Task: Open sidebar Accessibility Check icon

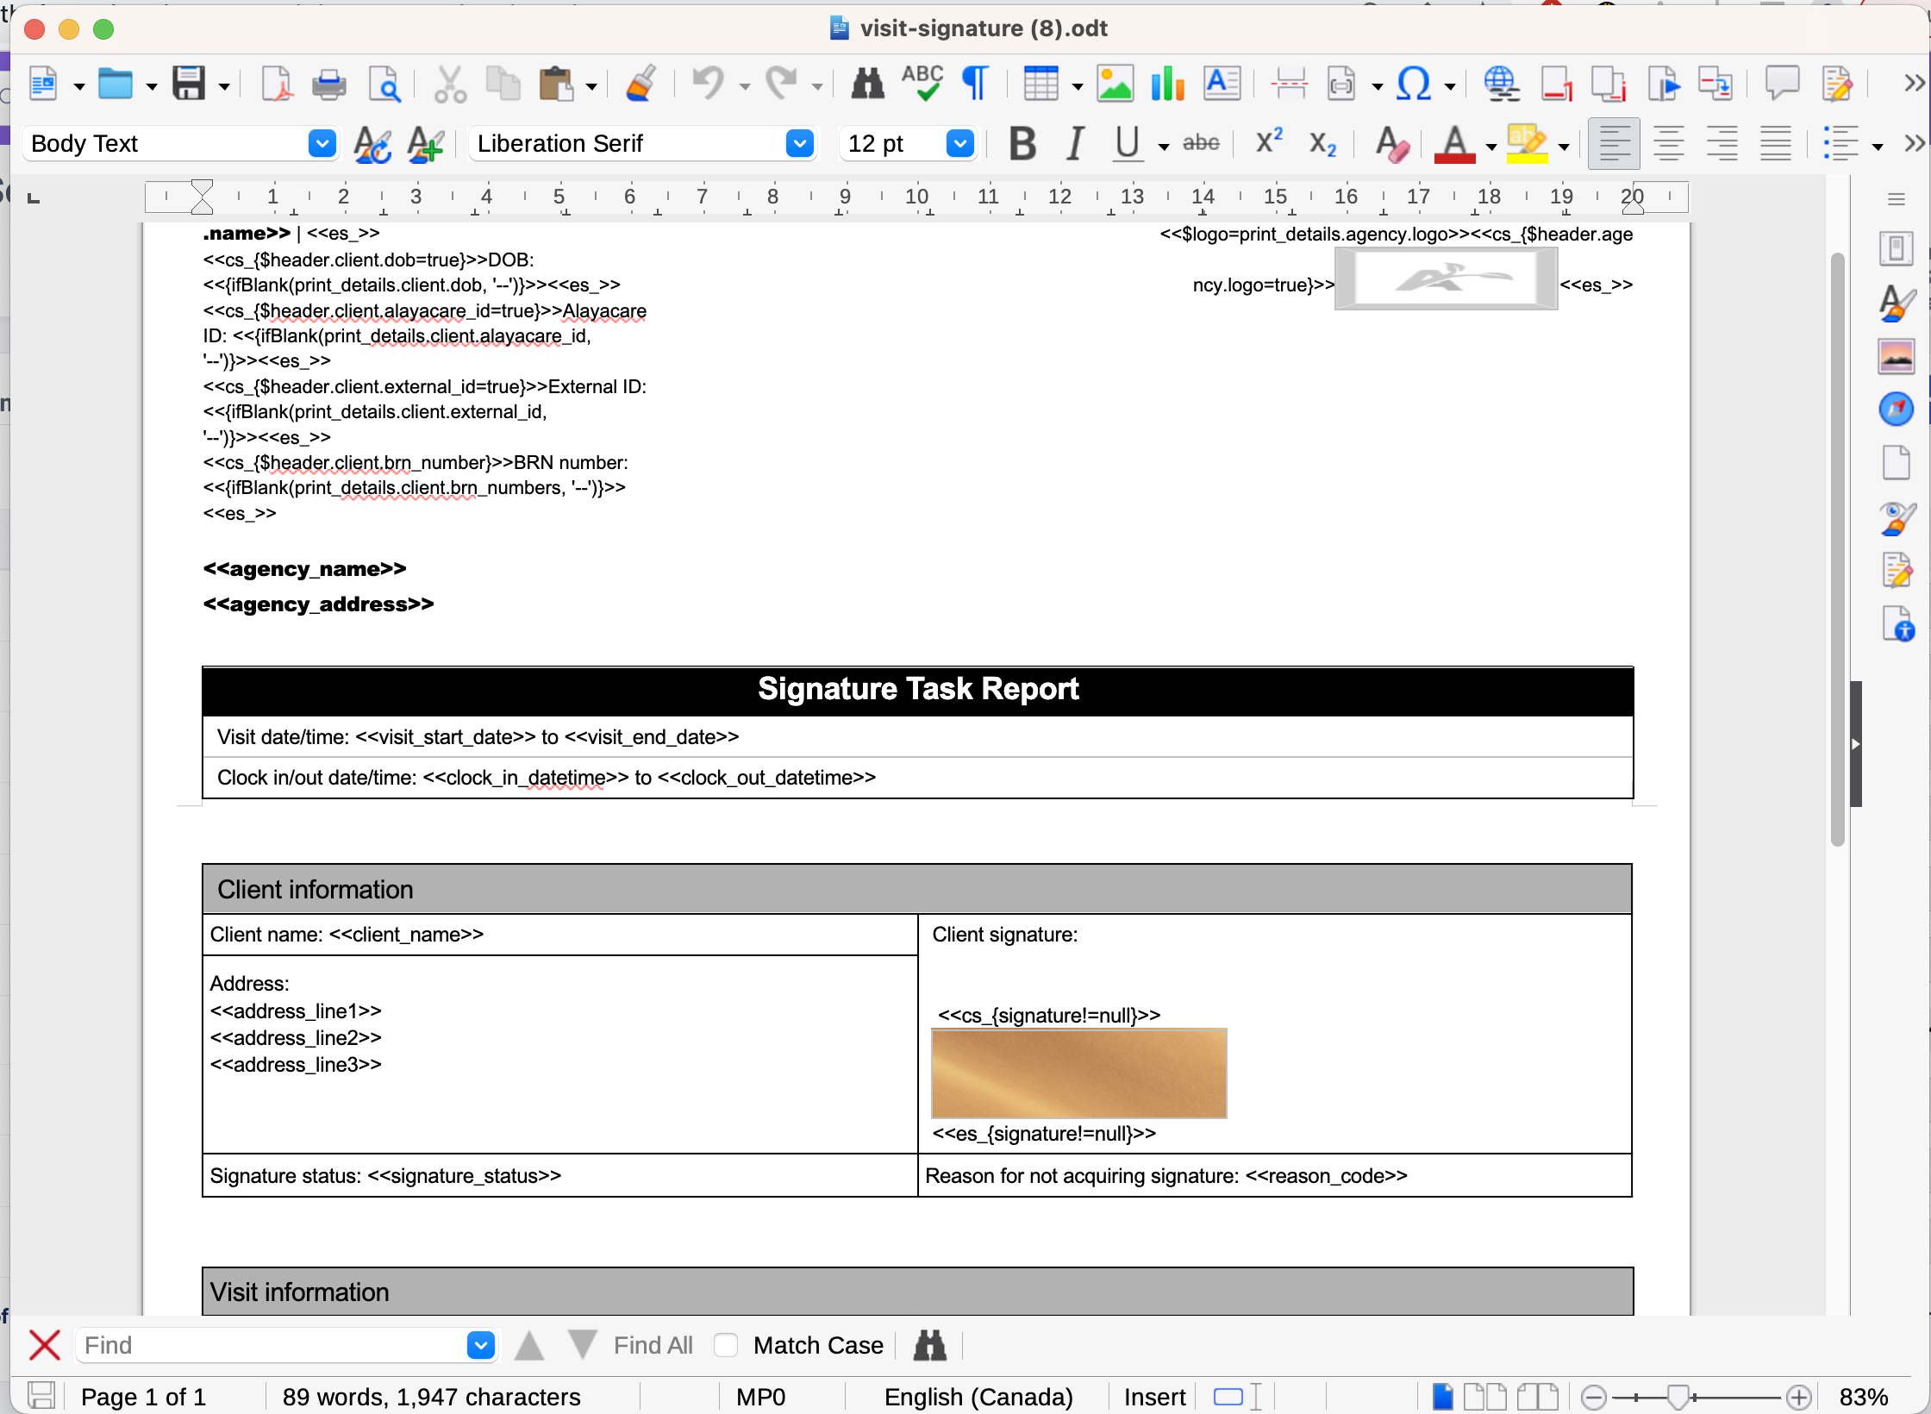Action: pos(1897,623)
